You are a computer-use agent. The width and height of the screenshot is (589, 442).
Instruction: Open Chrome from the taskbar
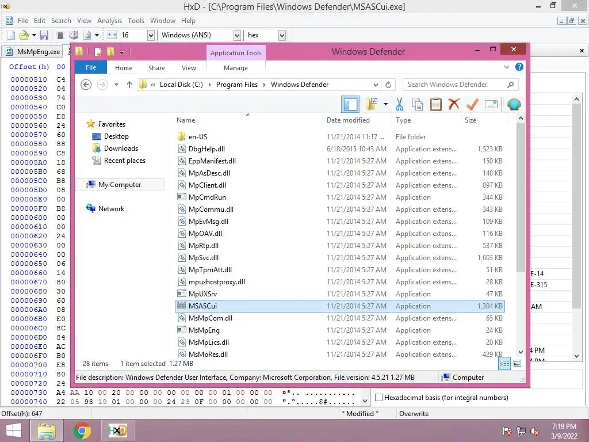pos(82,430)
